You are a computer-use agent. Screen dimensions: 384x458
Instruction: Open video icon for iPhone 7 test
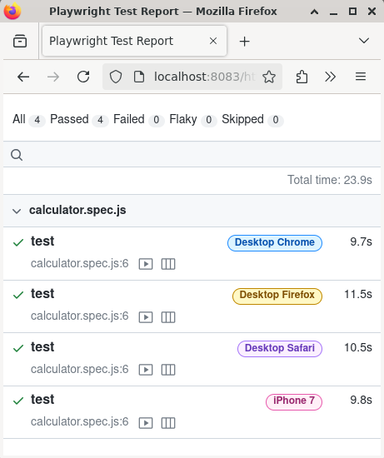click(x=146, y=423)
